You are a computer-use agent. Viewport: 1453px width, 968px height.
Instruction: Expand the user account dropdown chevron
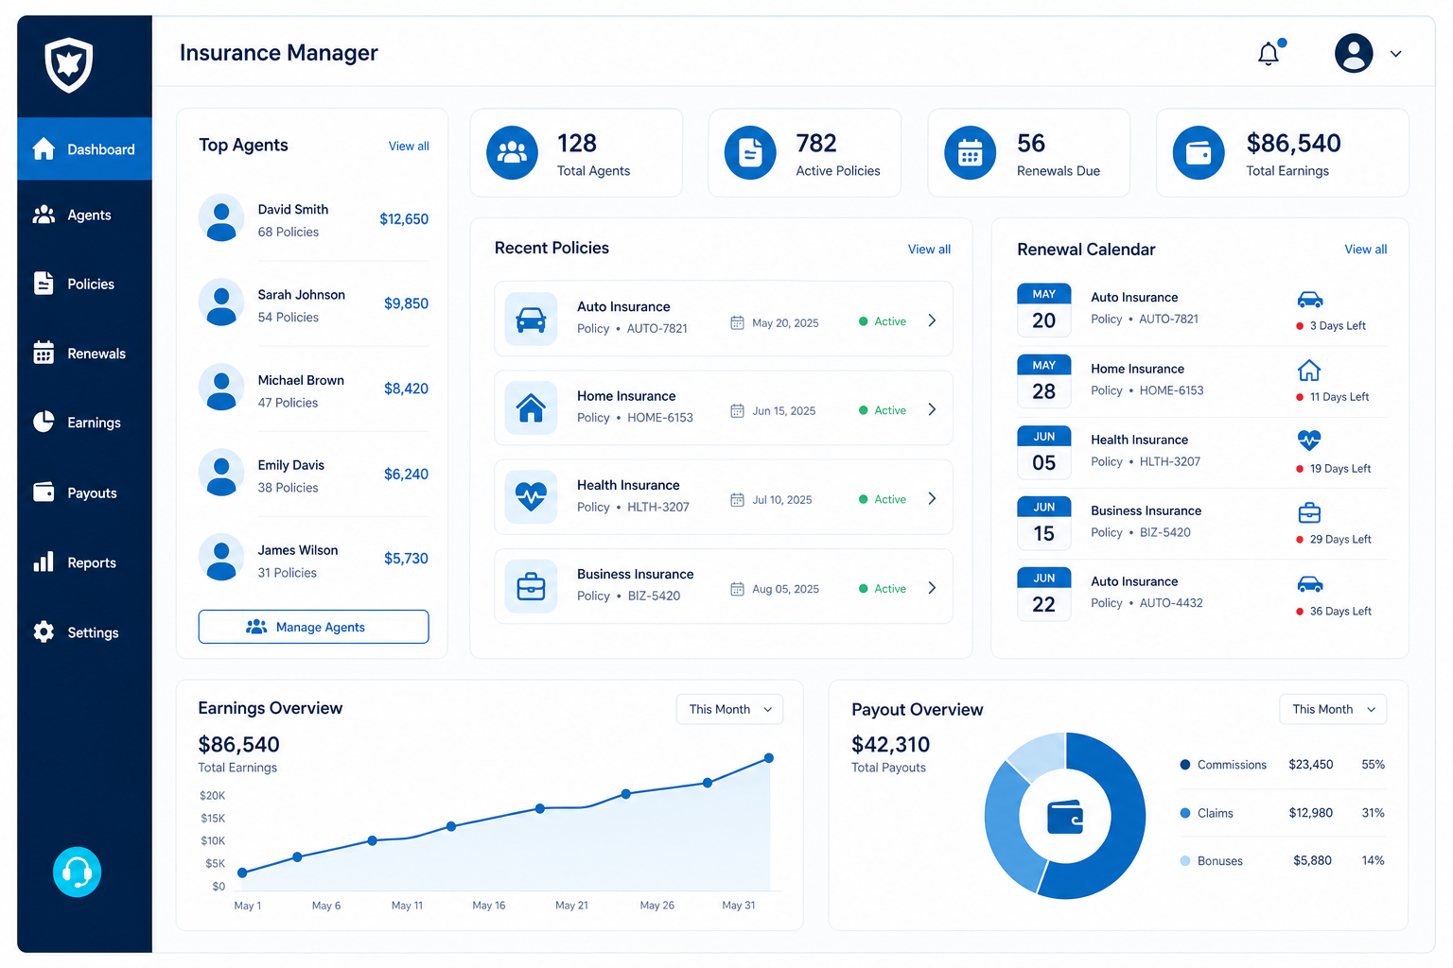point(1396,54)
